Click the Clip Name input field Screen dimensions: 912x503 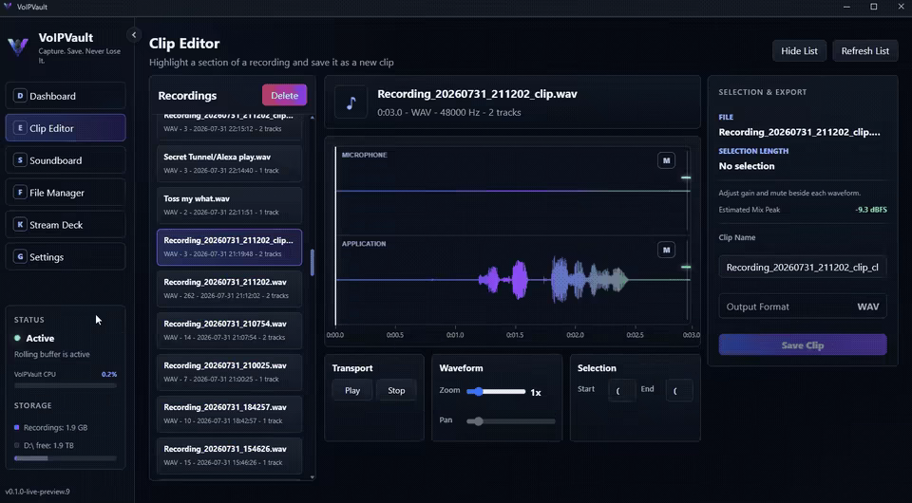click(x=803, y=268)
